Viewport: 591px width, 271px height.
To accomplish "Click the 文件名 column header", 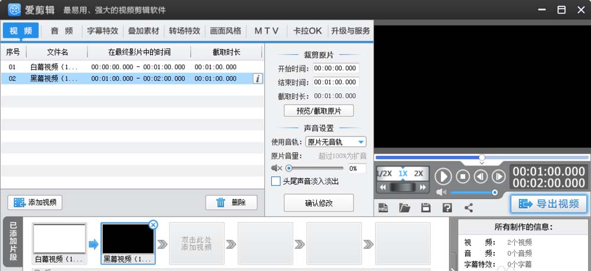I will pyautogui.click(x=57, y=52).
